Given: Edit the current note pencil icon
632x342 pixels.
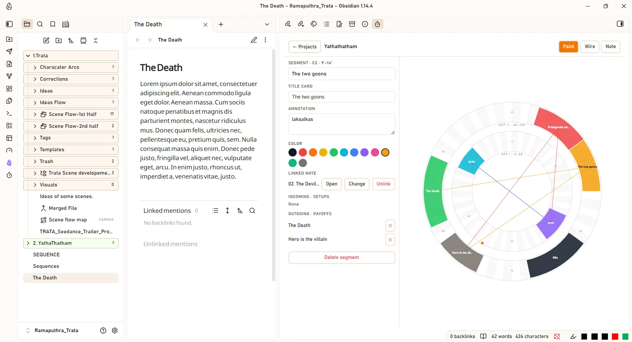Looking at the screenshot, I should tap(254, 40).
